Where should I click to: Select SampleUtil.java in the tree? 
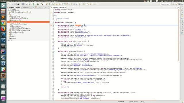[x=17, y=26]
